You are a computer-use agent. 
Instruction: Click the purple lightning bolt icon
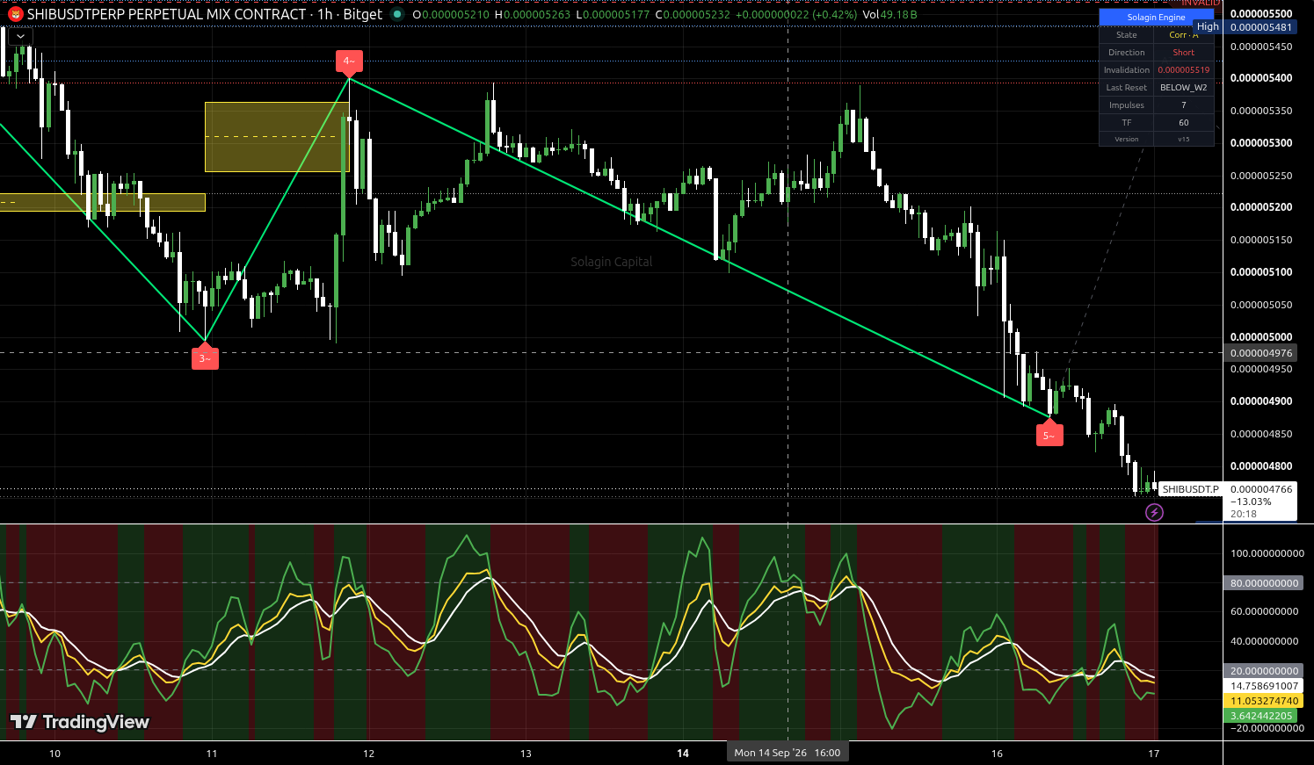point(1154,512)
